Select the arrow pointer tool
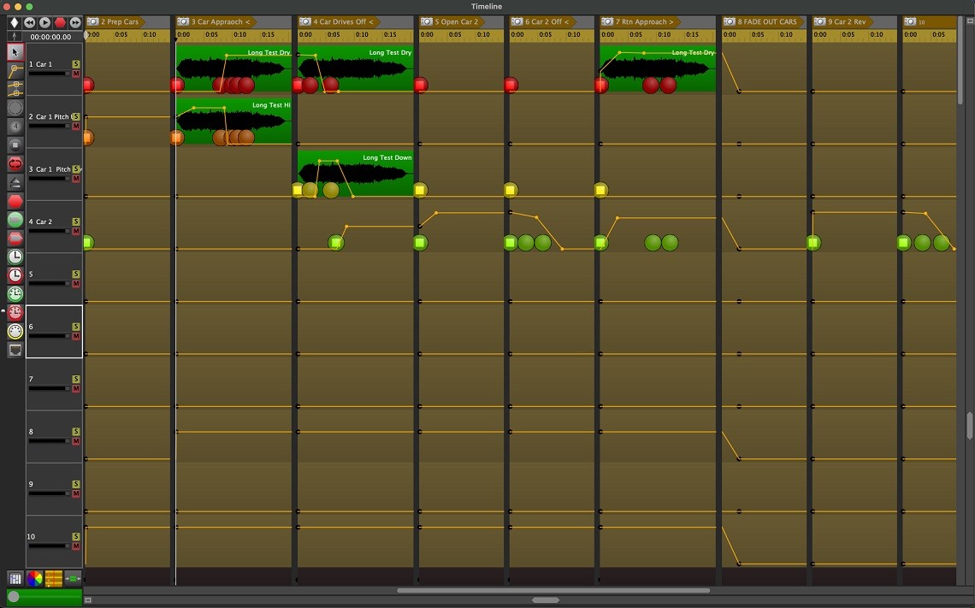Screen dimensions: 975x608 pyautogui.click(x=15, y=51)
